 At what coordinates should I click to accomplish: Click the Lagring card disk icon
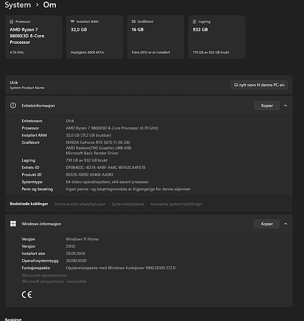194,22
